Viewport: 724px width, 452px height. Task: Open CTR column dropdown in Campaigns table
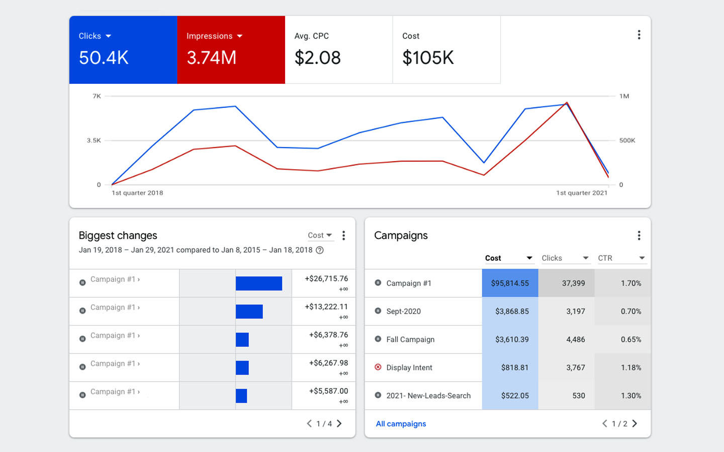tap(621, 258)
